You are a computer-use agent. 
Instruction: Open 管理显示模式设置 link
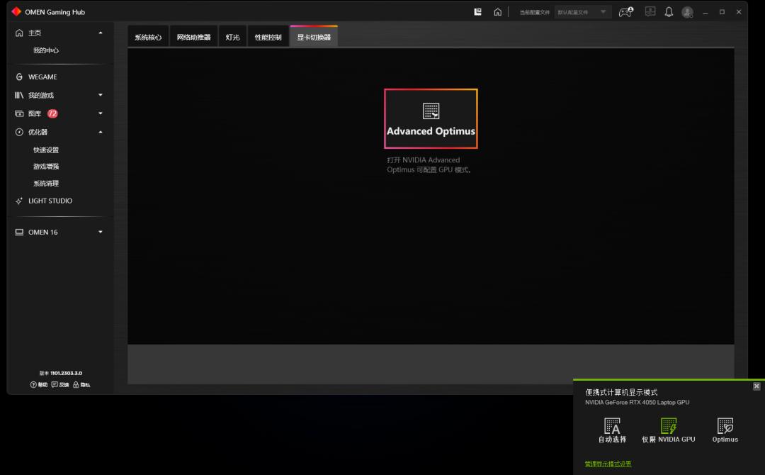608,464
